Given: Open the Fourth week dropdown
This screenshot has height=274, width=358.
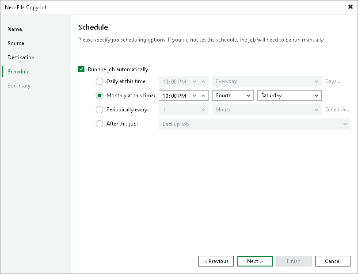Looking at the screenshot, I should point(233,95).
